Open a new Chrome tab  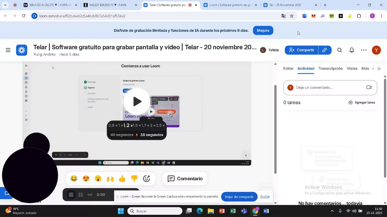pyautogui.click(x=325, y=5)
